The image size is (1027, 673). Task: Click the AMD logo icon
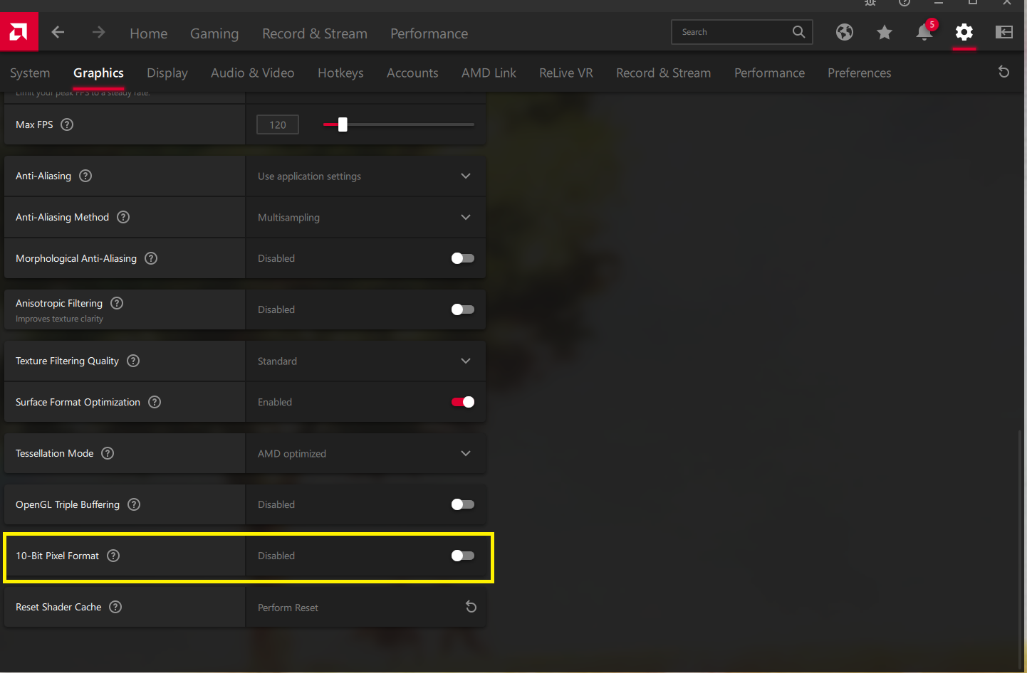pos(19,32)
